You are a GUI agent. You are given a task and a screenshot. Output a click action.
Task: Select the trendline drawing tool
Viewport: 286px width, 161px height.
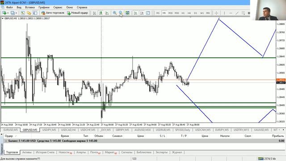pos(237,13)
